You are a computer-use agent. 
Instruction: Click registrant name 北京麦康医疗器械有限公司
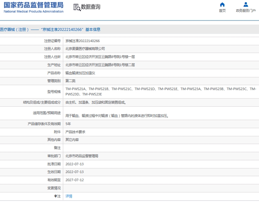[85, 49]
